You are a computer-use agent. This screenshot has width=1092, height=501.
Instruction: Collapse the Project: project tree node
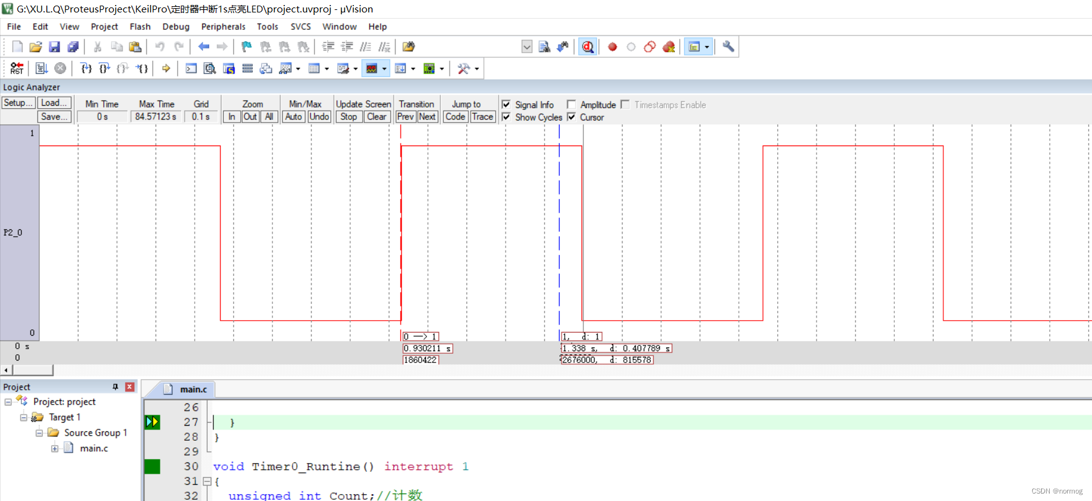pyautogui.click(x=8, y=402)
